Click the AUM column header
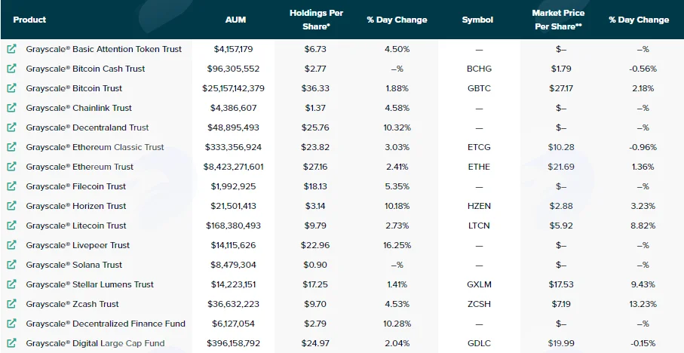The width and height of the screenshot is (684, 353). pos(235,20)
